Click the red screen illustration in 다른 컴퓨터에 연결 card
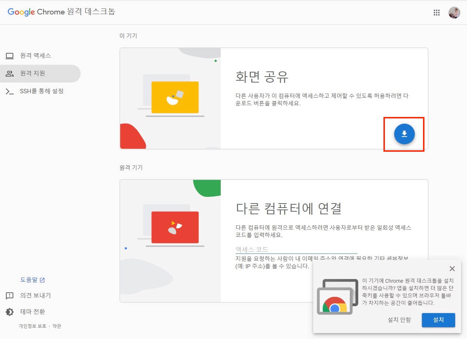467x339 pixels. click(x=175, y=227)
